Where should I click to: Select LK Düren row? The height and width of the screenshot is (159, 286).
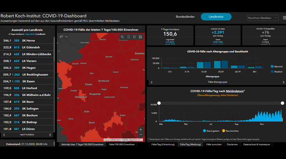click(27, 129)
